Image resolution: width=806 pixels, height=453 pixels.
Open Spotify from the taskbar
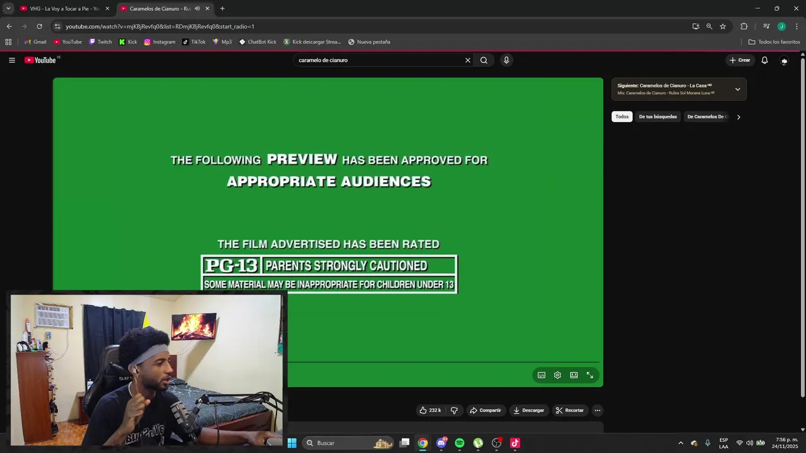[x=460, y=443]
